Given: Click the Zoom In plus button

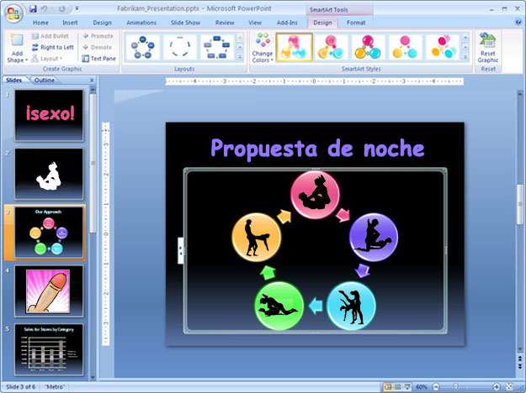Looking at the screenshot, I should [497, 387].
